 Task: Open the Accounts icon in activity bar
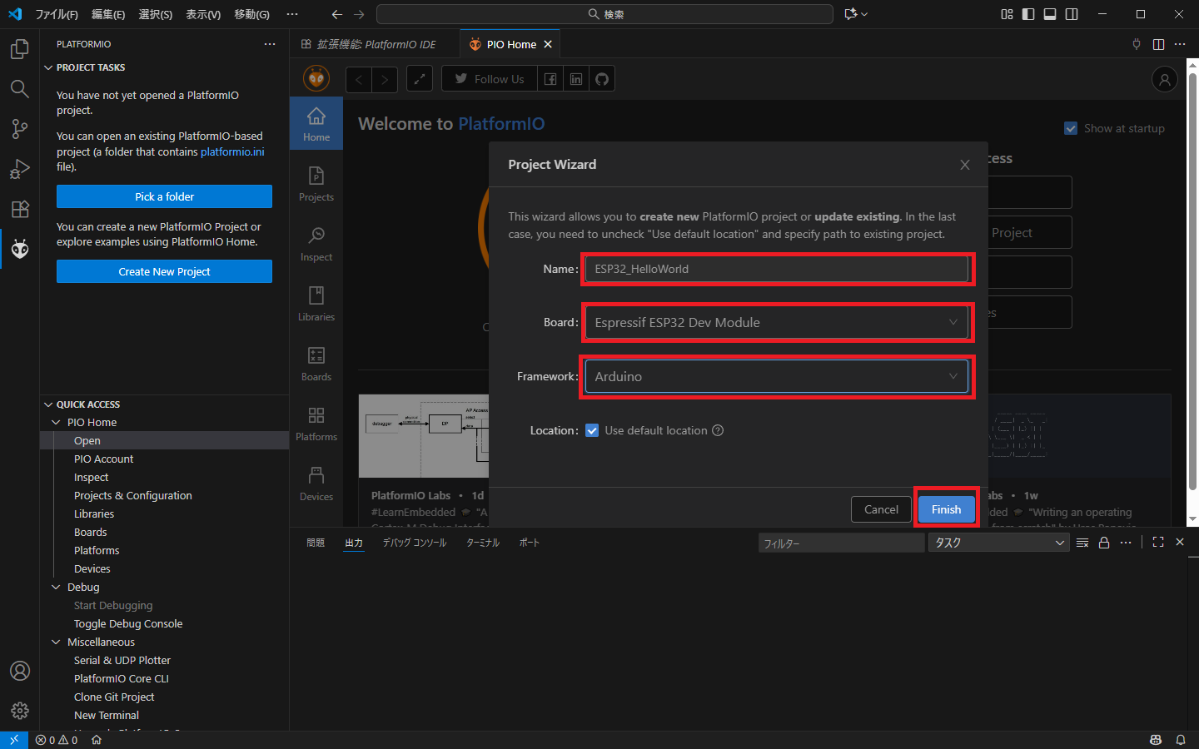tap(20, 671)
